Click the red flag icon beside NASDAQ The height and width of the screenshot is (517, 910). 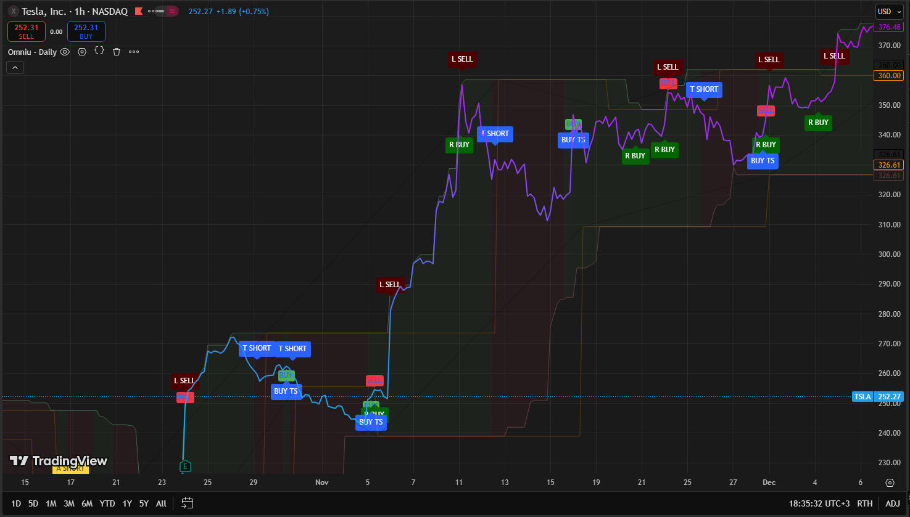point(139,11)
